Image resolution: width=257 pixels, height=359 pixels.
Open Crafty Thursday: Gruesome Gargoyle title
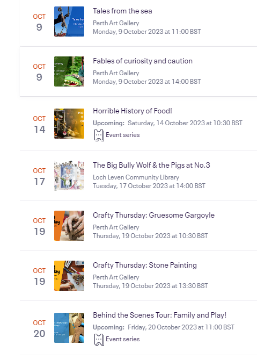click(x=153, y=215)
